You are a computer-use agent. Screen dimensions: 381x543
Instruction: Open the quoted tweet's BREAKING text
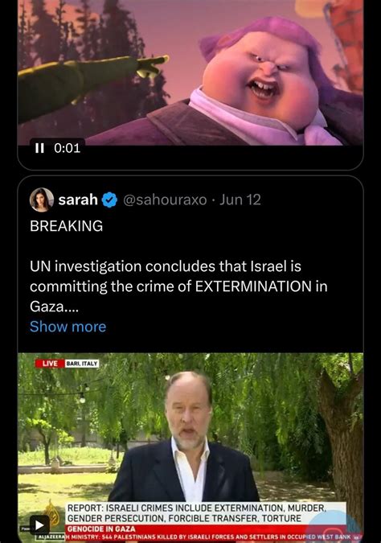(x=66, y=226)
